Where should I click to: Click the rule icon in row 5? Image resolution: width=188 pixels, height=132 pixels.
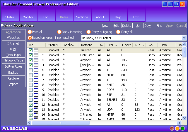tap(36, 70)
